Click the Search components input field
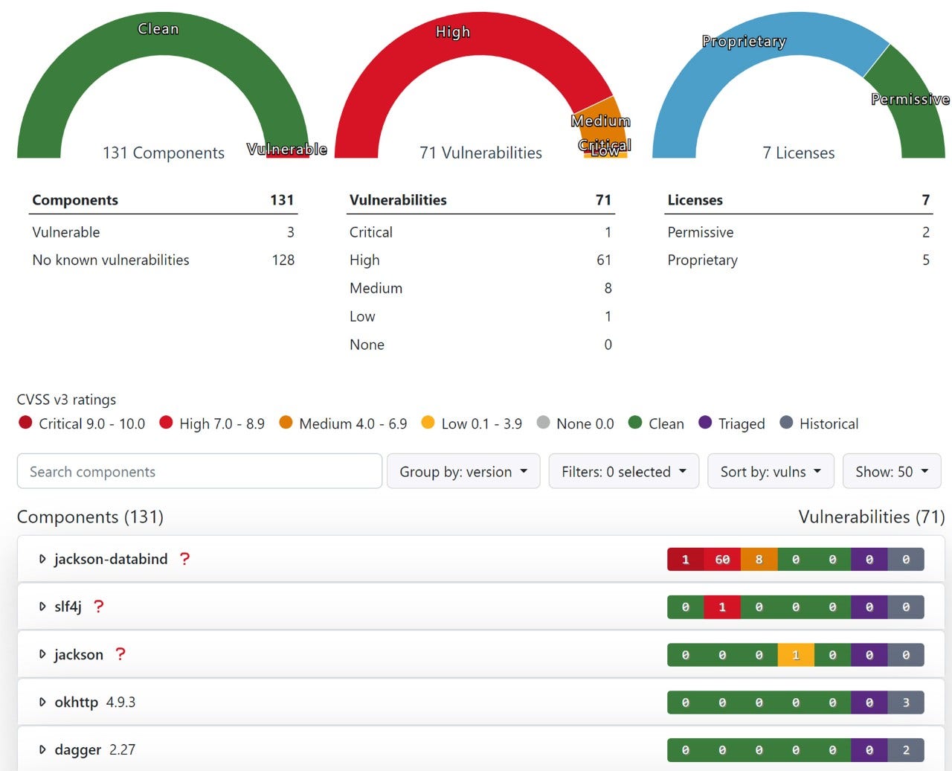Image resolution: width=952 pixels, height=771 pixels. point(199,471)
